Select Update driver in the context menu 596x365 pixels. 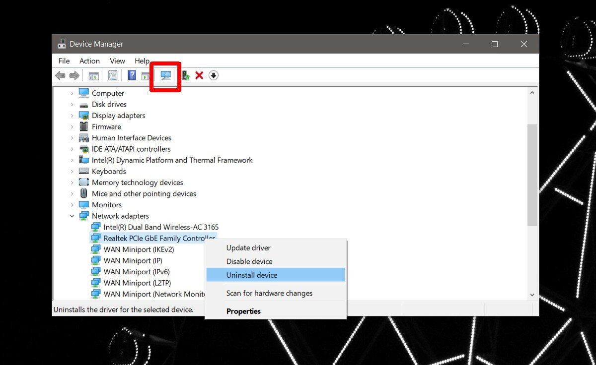[248, 248]
